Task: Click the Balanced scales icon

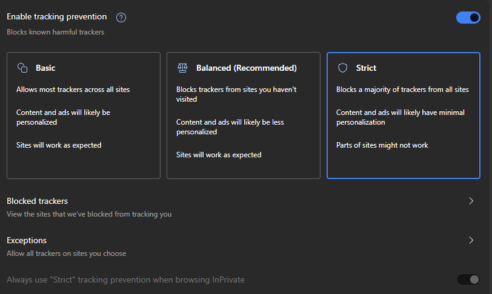Action: [x=182, y=68]
